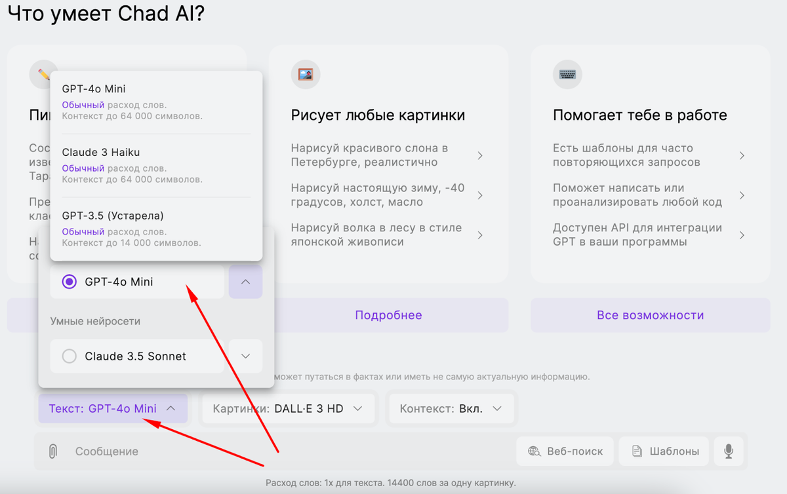Click the arrow next to the code analysis row
Viewport: 787px width, 494px height.
click(x=742, y=195)
